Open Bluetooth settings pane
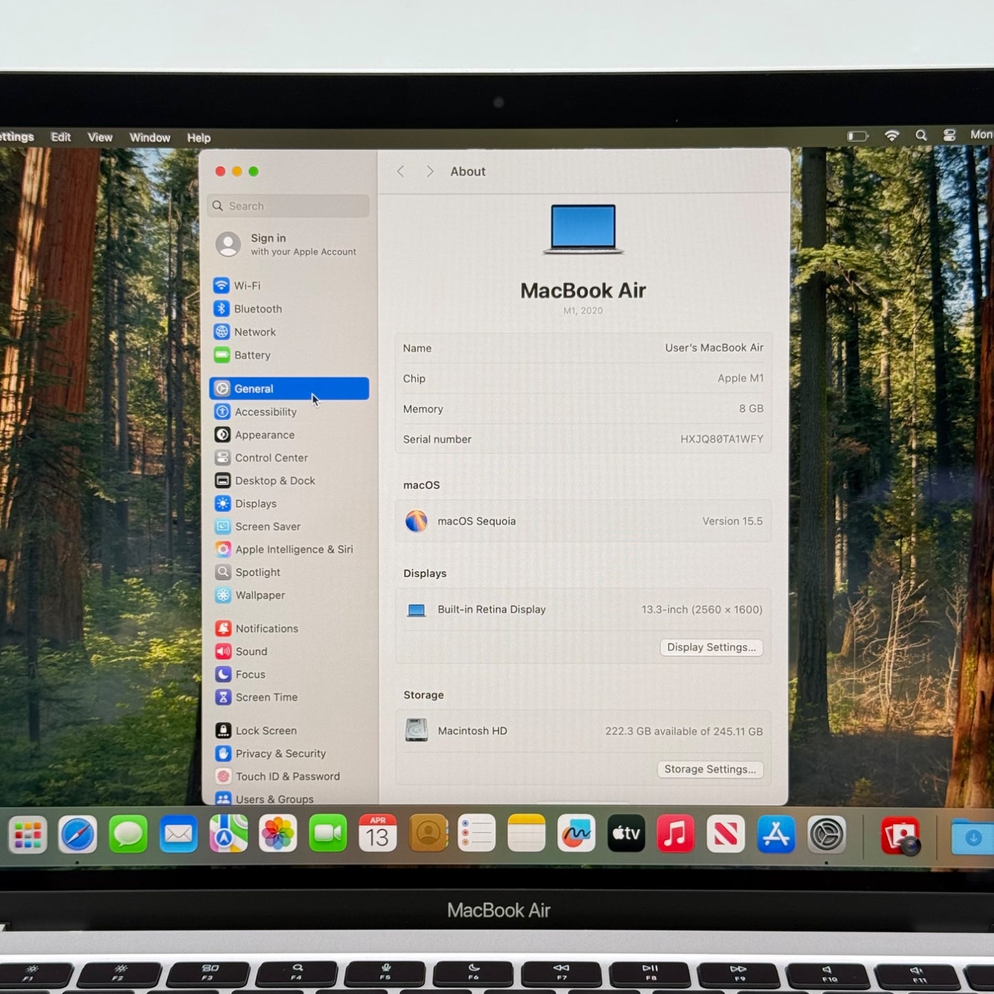 (x=257, y=309)
